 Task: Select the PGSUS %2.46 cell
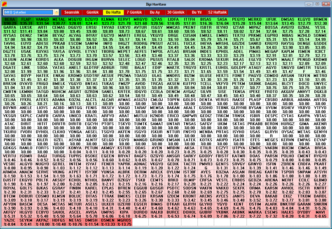click(x=157, y=61)
